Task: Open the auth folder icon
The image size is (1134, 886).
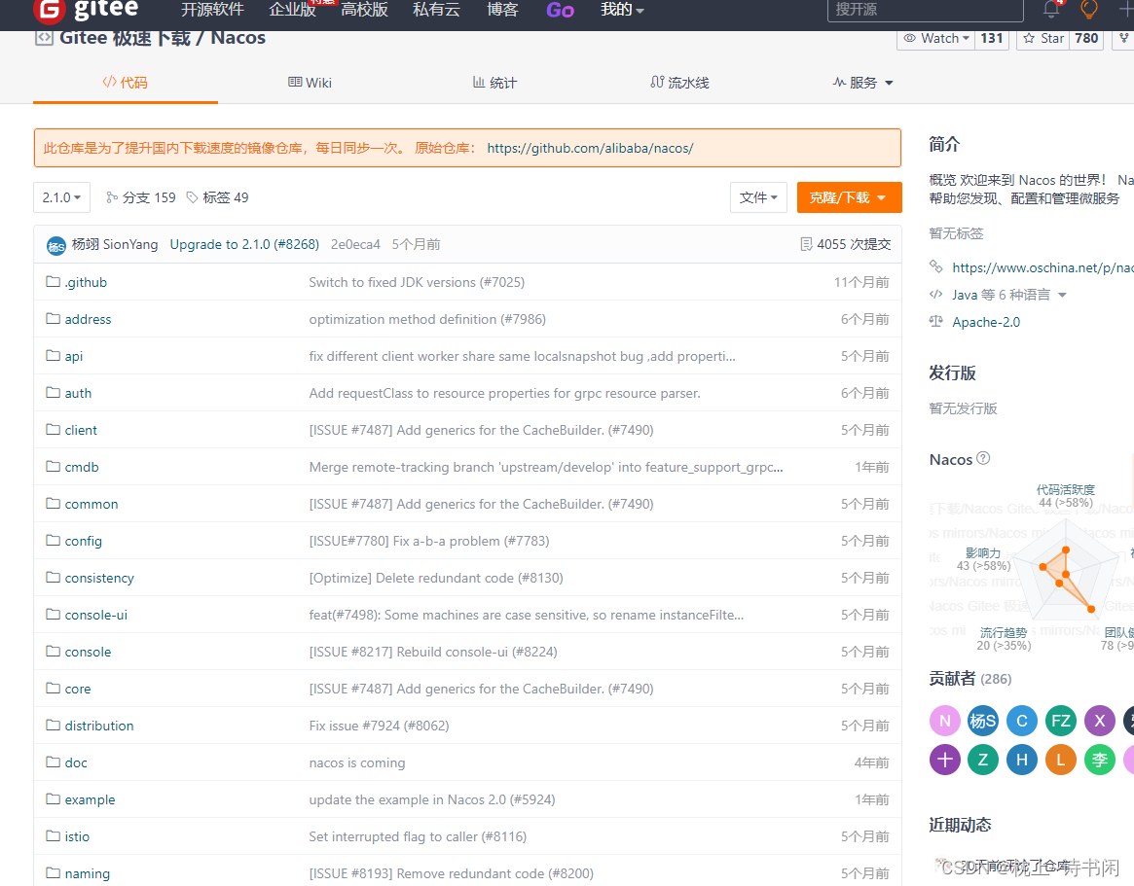Action: (x=53, y=392)
